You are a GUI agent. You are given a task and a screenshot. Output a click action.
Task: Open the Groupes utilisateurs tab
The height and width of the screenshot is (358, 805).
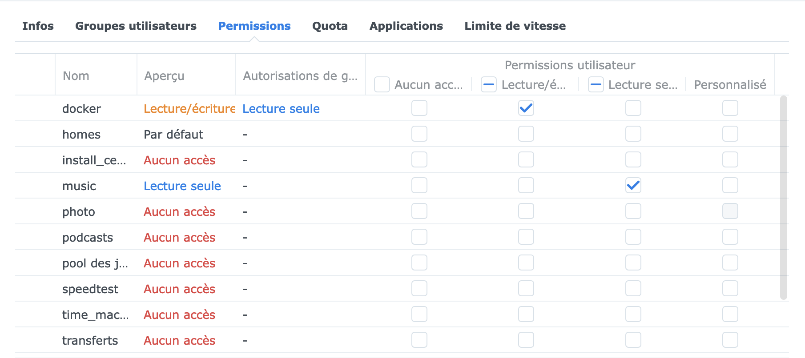tap(136, 26)
